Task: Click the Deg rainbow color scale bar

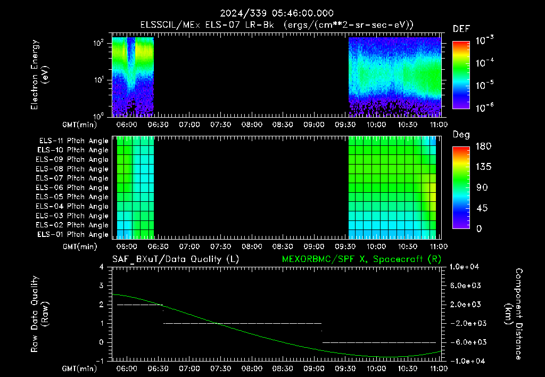Action: (461, 188)
